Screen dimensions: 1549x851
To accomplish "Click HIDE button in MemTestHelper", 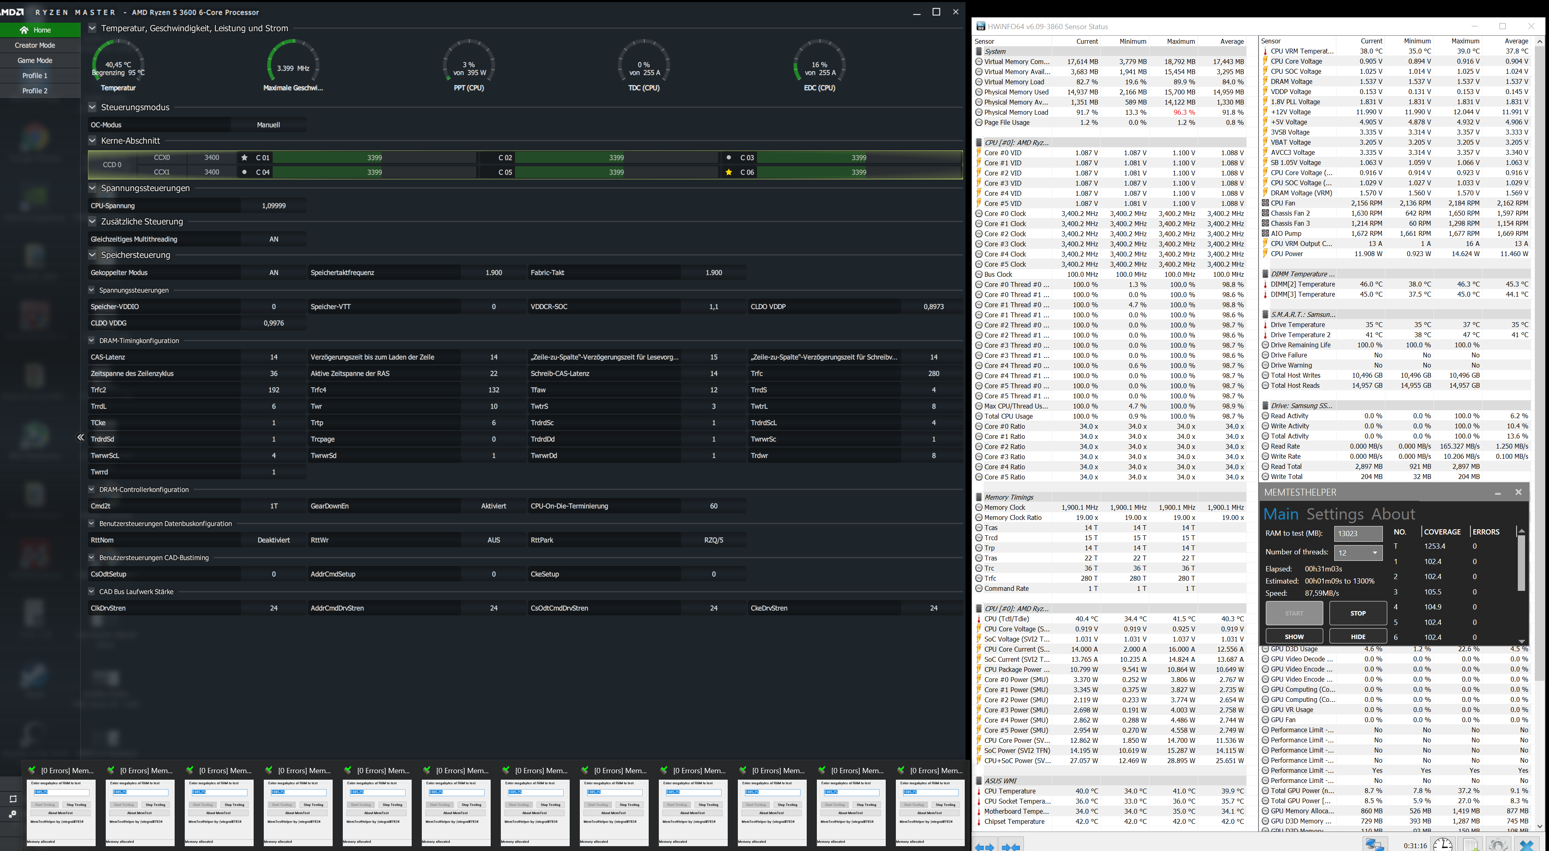I will (1358, 636).
